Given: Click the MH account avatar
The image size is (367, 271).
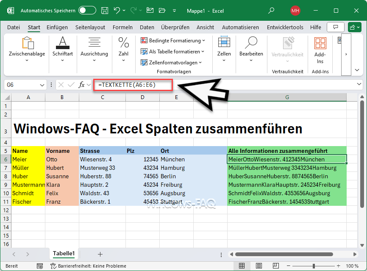Looking at the screenshot, I should coord(295,11).
